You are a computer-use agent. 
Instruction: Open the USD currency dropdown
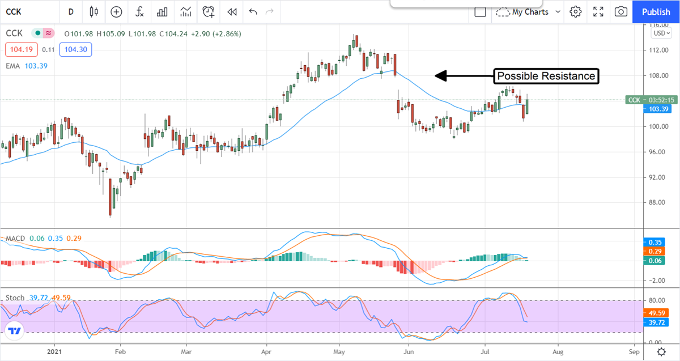point(661,33)
